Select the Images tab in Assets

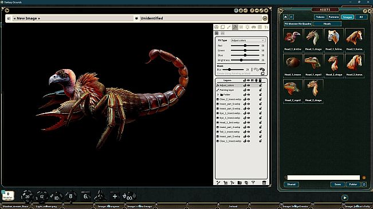(348, 17)
